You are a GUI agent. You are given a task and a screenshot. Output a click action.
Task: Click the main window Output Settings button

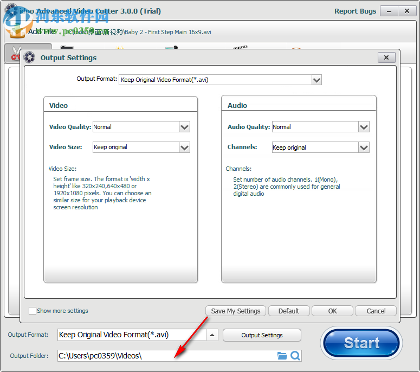pos(262,335)
